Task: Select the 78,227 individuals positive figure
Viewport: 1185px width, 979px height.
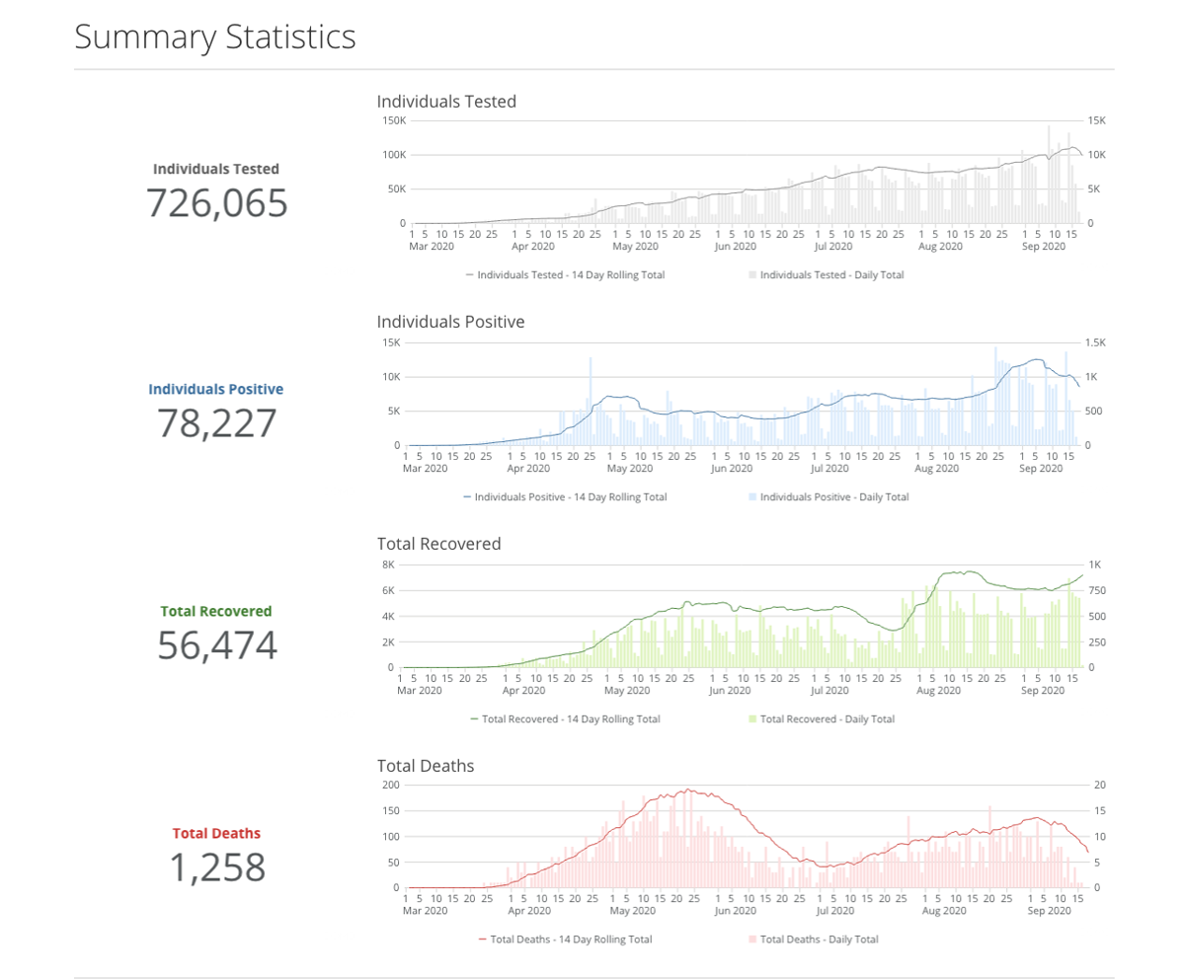Action: click(216, 423)
